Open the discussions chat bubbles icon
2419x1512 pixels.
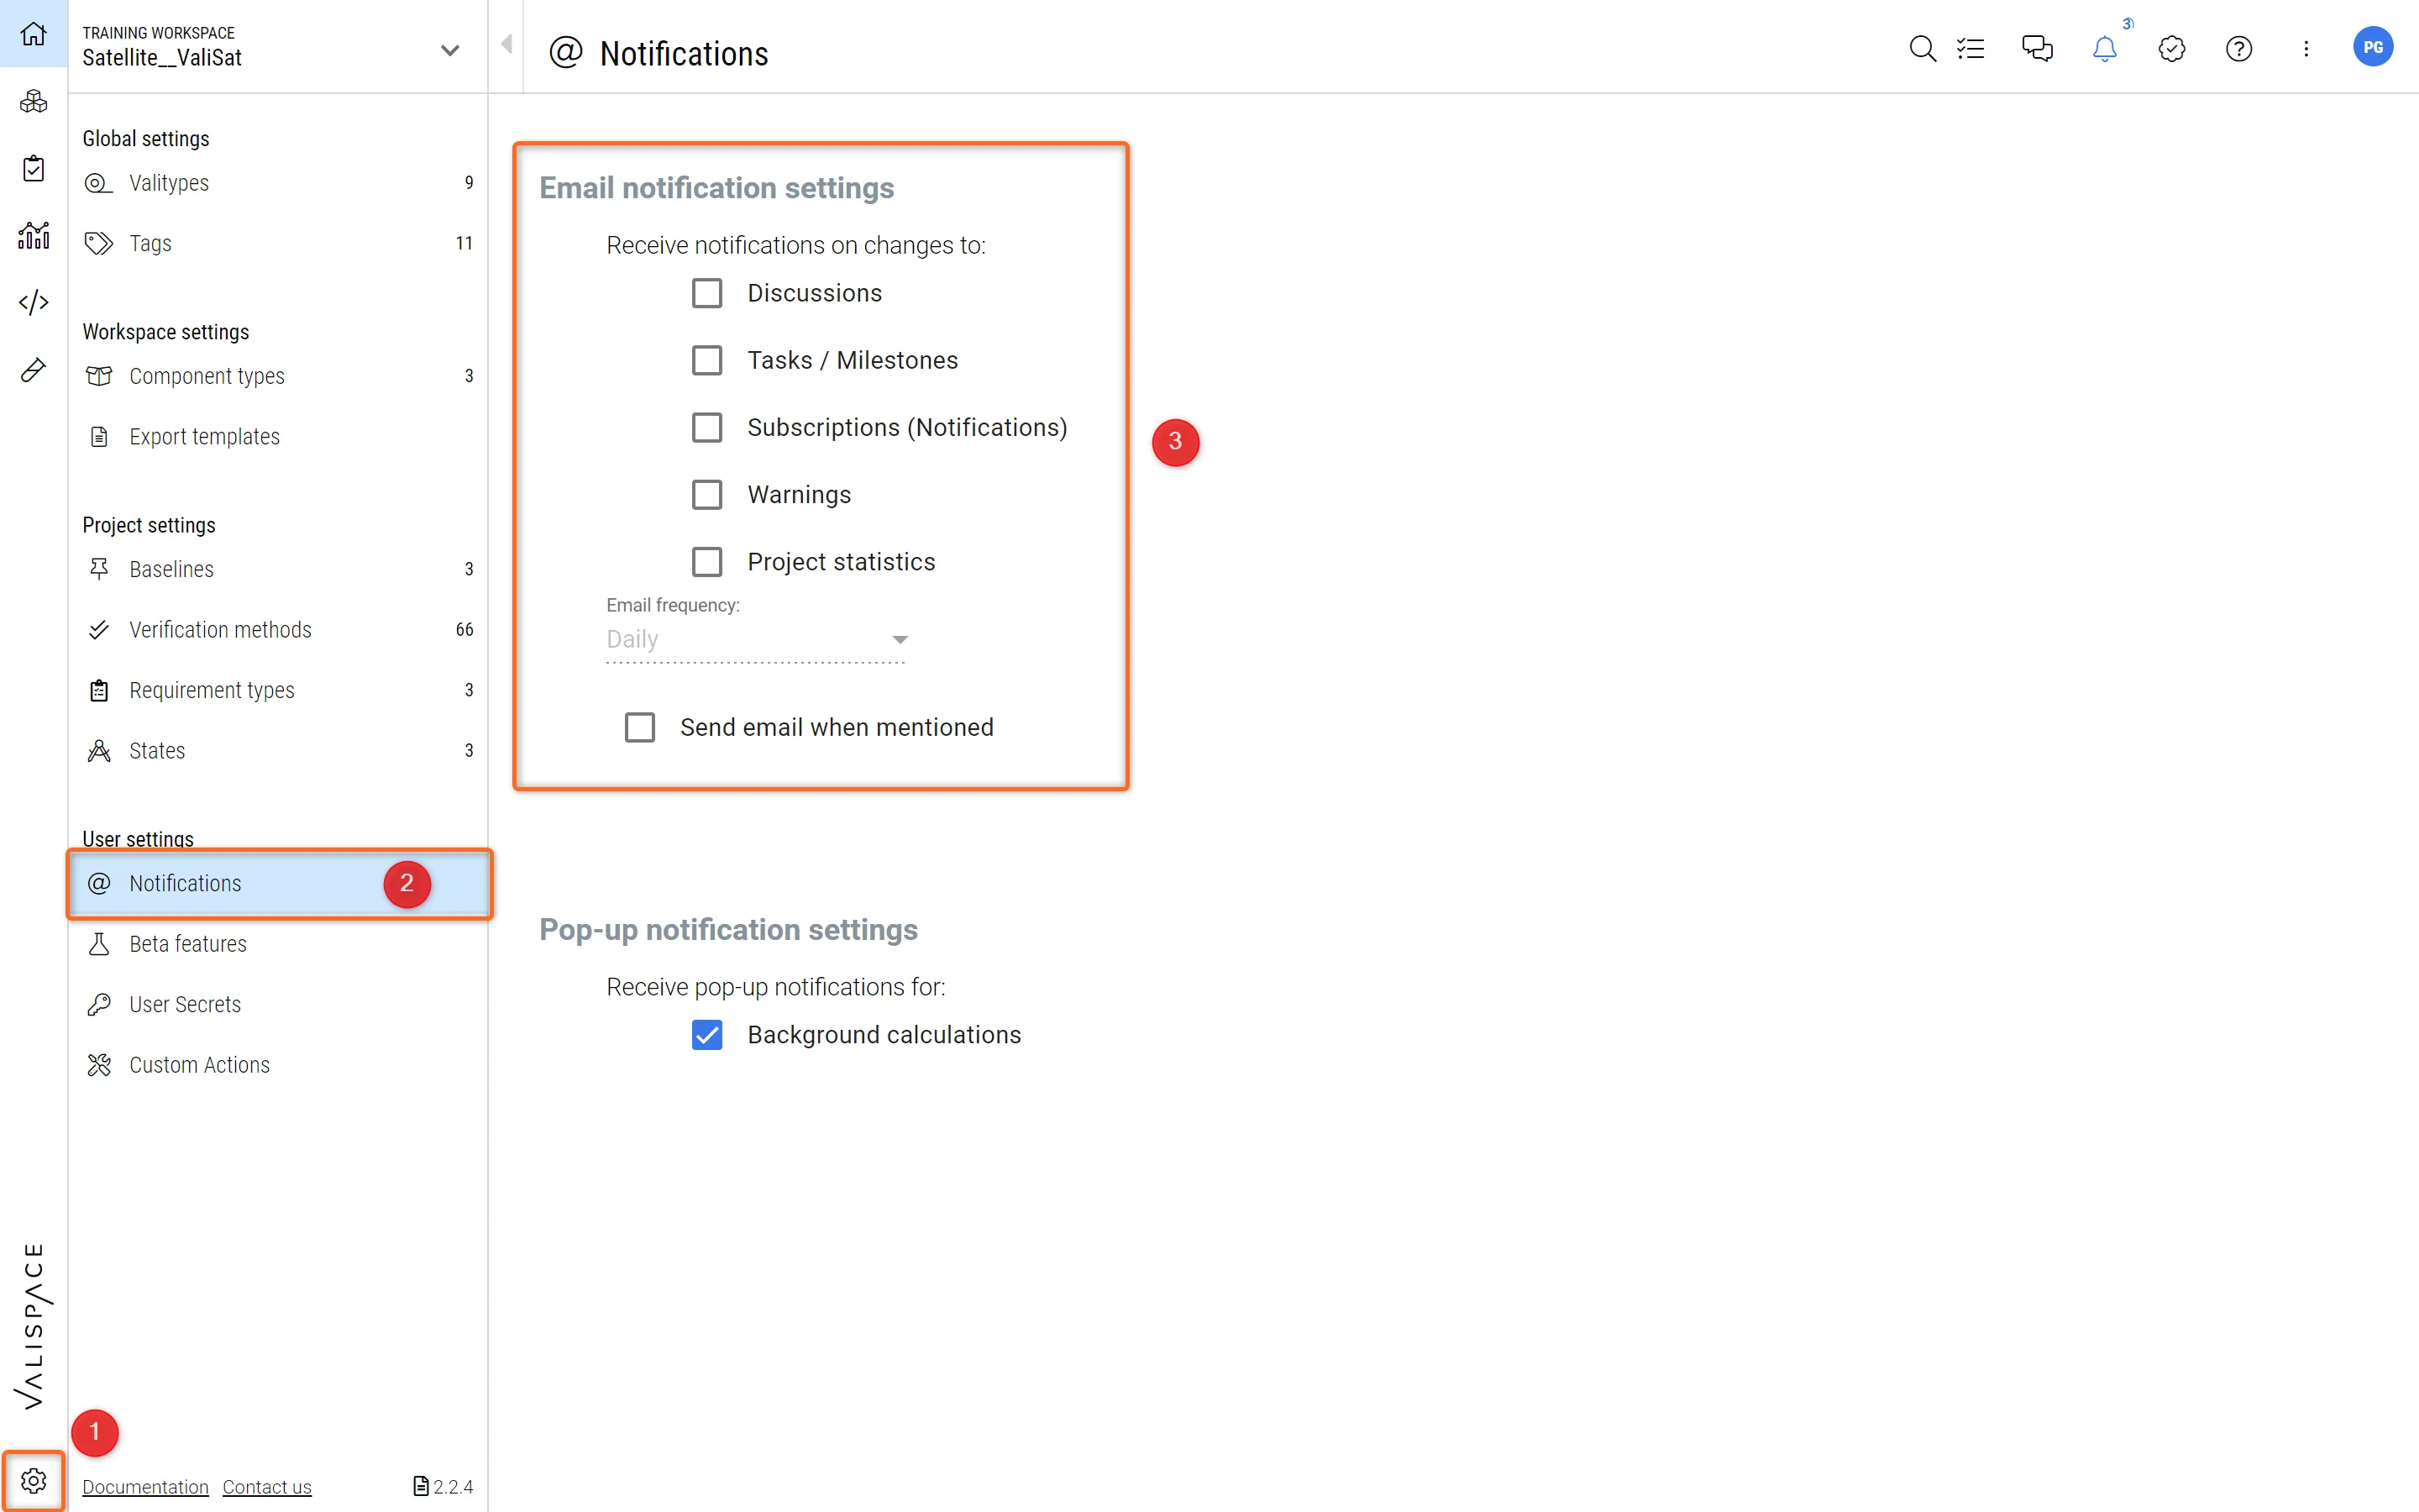2037,49
